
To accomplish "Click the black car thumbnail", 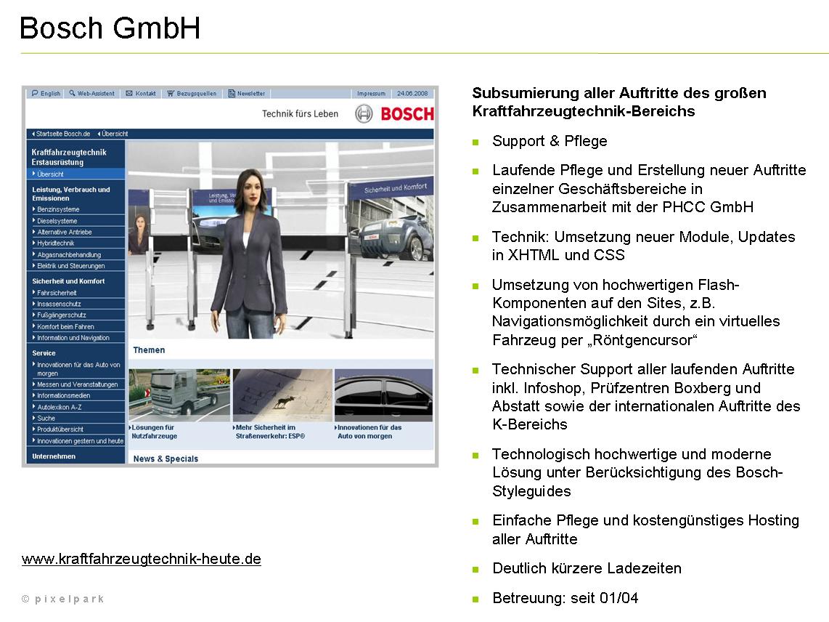I will coord(384,395).
